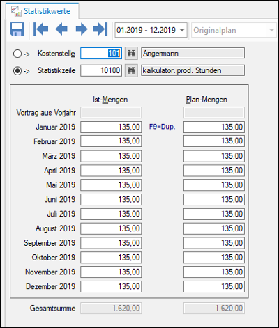Image resolution: width=279 pixels, height=328 pixels.
Task: Click Ist-Mengen field for Februar 2019
Action: coord(111,141)
